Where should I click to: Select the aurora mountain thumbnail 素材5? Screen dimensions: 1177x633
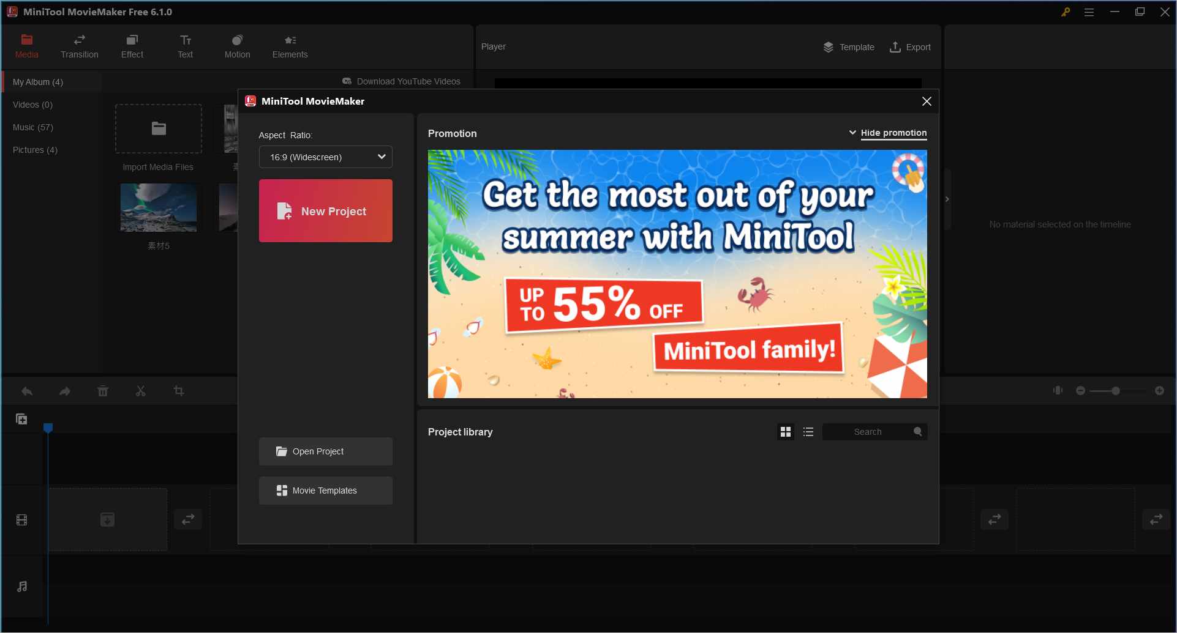[159, 207]
